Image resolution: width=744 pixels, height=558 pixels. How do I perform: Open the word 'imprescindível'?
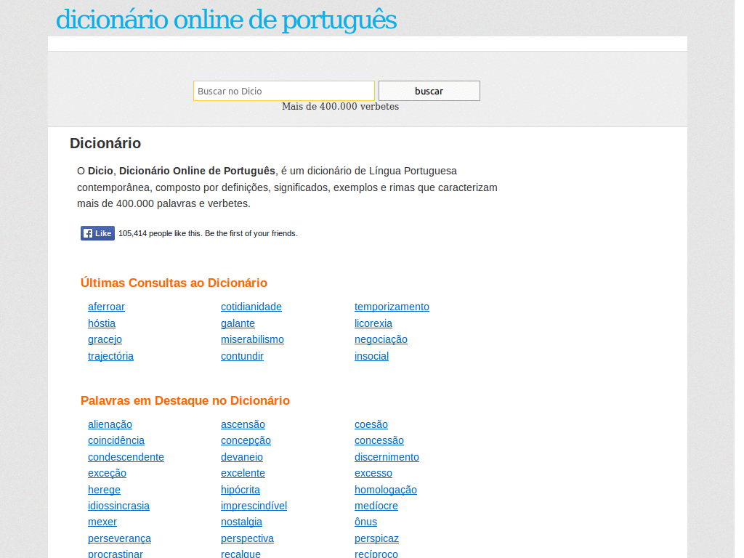[x=254, y=506]
